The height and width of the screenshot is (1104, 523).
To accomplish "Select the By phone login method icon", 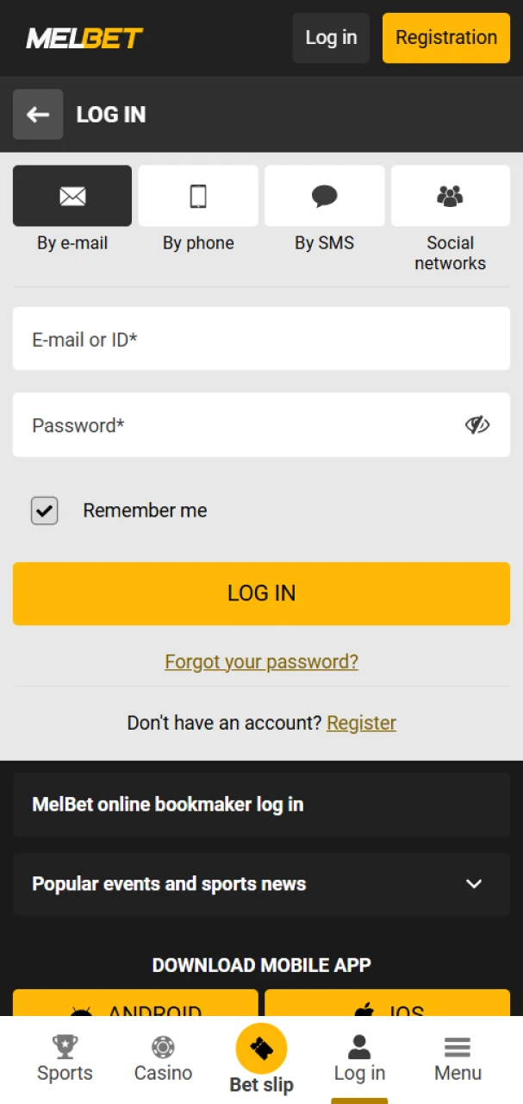I will (x=198, y=196).
